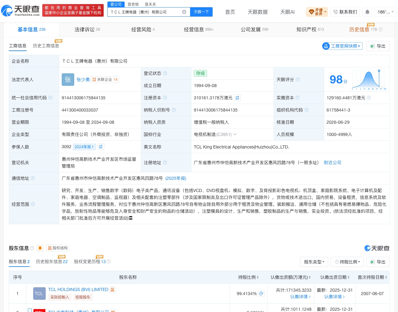Click the 天眼一下 search button
Screen dimensions: 398x312
click(x=201, y=12)
